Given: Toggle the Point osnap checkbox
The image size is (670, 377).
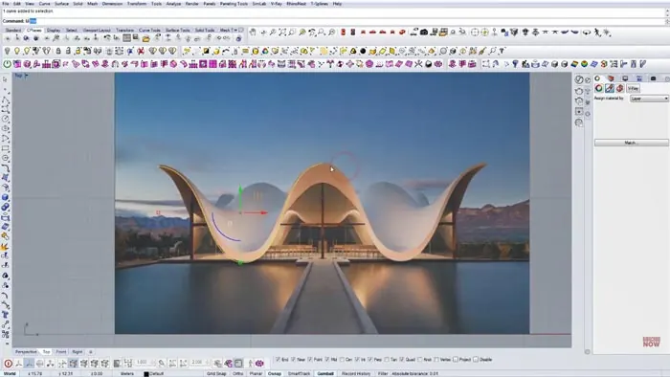Looking at the screenshot, I should click(310, 360).
